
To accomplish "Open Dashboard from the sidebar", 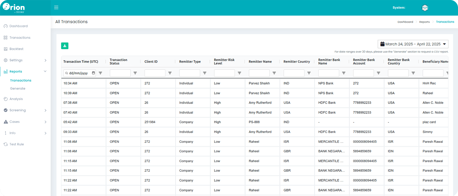I will pyautogui.click(x=18, y=26).
